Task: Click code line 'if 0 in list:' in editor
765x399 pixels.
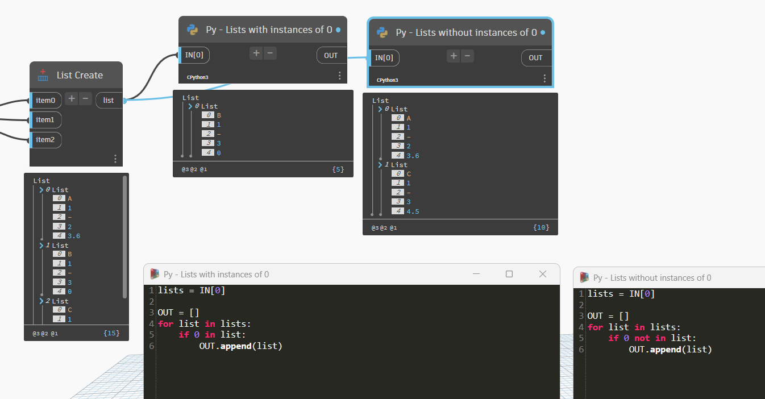Action: click(212, 335)
